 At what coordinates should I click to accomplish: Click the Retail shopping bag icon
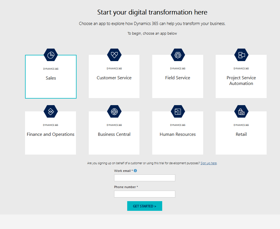[x=241, y=111]
